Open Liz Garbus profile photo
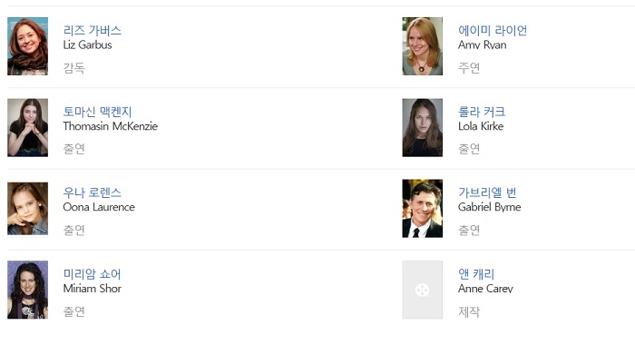635x345 pixels. tap(27, 46)
